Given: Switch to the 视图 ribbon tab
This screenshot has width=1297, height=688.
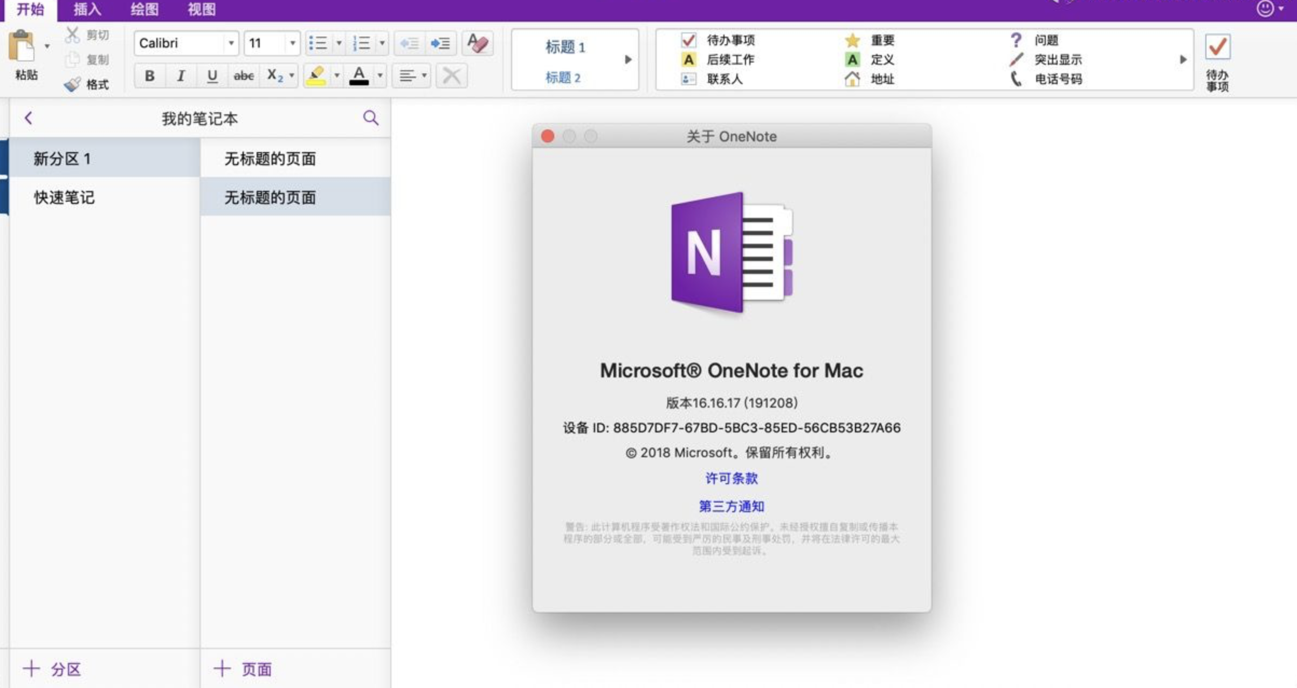Looking at the screenshot, I should pos(202,9).
